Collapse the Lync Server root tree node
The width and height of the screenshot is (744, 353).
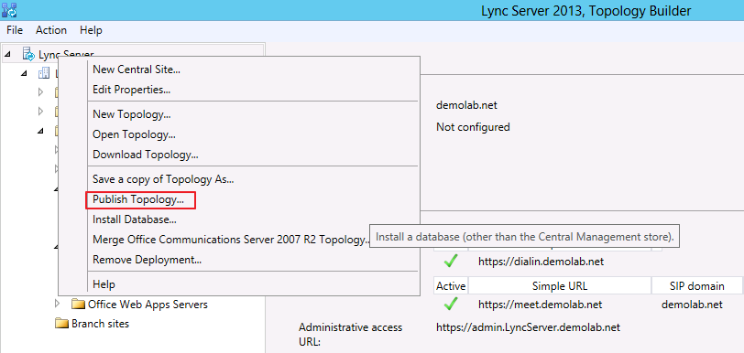click(x=7, y=55)
